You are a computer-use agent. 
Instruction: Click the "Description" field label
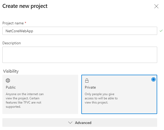[x=12, y=43]
